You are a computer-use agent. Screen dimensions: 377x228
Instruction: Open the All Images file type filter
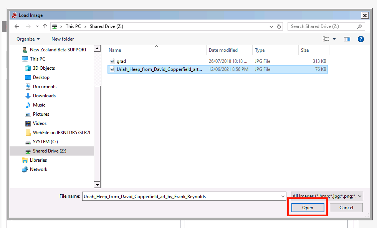327,196
